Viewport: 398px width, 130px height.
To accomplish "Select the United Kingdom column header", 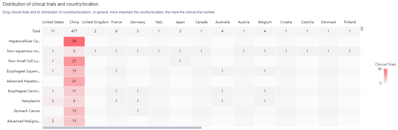I will 95,22.
